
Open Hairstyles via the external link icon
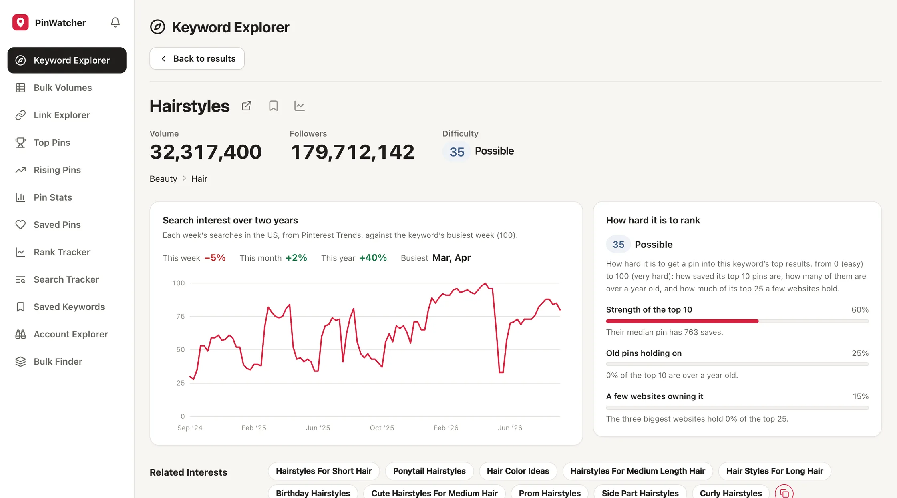[247, 106]
